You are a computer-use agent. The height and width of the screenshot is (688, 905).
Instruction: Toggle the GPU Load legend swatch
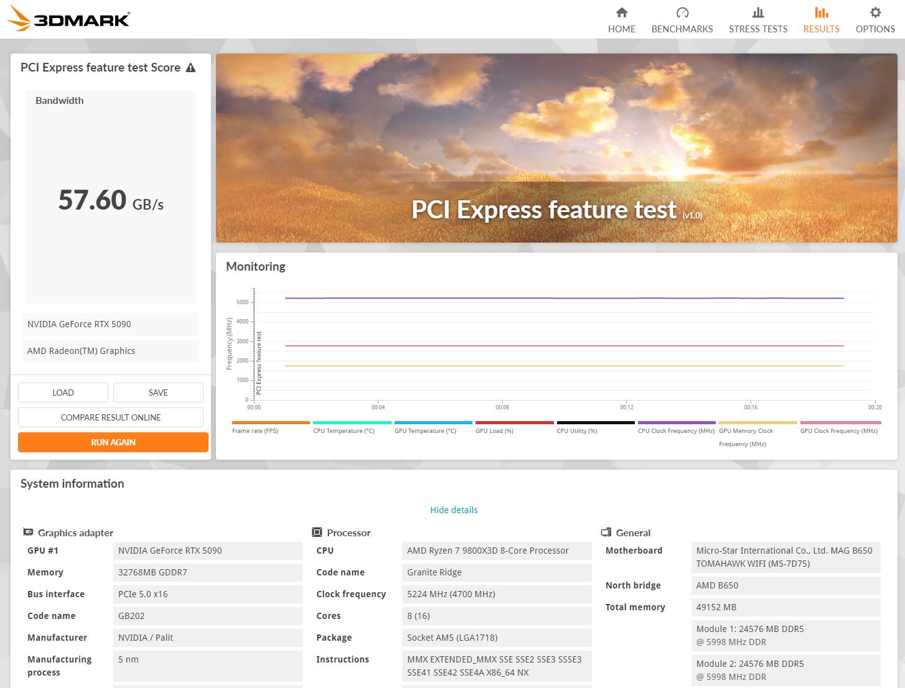point(515,423)
